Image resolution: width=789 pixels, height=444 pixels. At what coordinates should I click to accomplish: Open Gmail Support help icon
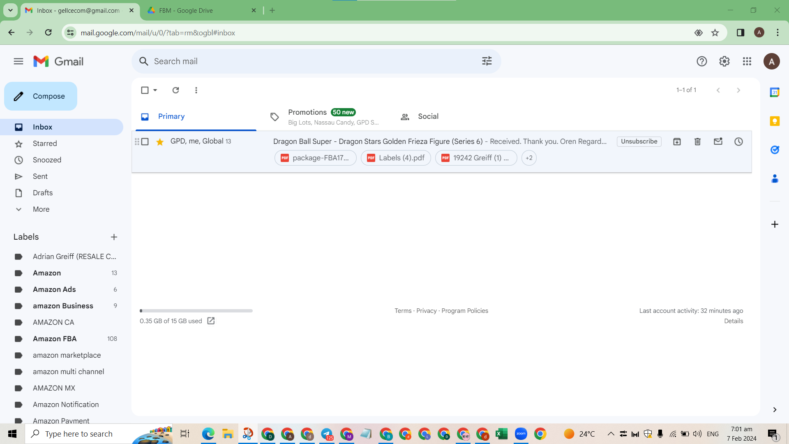coord(702,61)
